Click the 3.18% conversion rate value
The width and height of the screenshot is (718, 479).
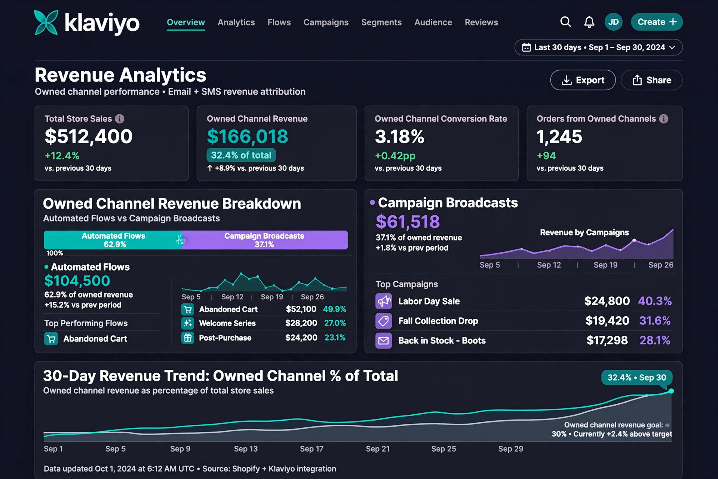pyautogui.click(x=399, y=137)
